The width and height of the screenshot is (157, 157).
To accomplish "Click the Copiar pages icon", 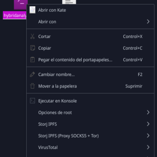I will tap(33, 48).
